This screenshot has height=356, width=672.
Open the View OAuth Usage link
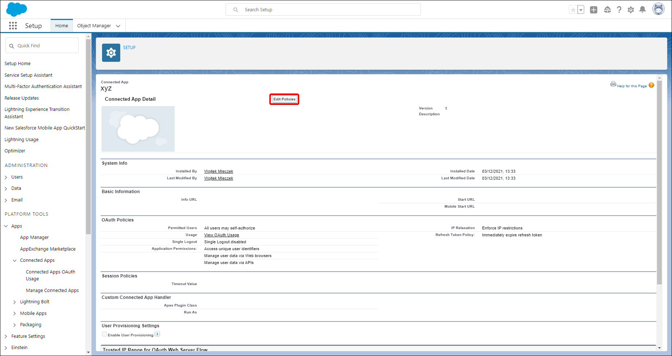coord(222,235)
